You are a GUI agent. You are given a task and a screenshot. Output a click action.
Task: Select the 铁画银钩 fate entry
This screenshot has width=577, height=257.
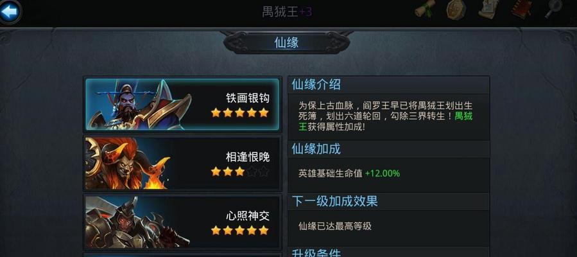(182, 104)
